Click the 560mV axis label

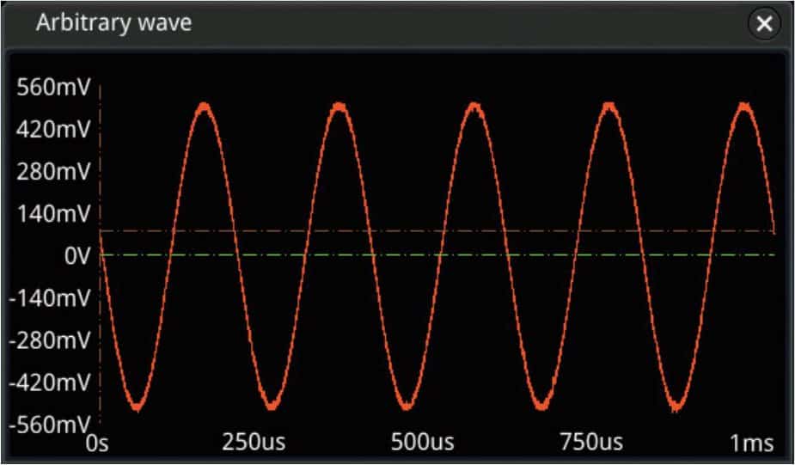[53, 87]
